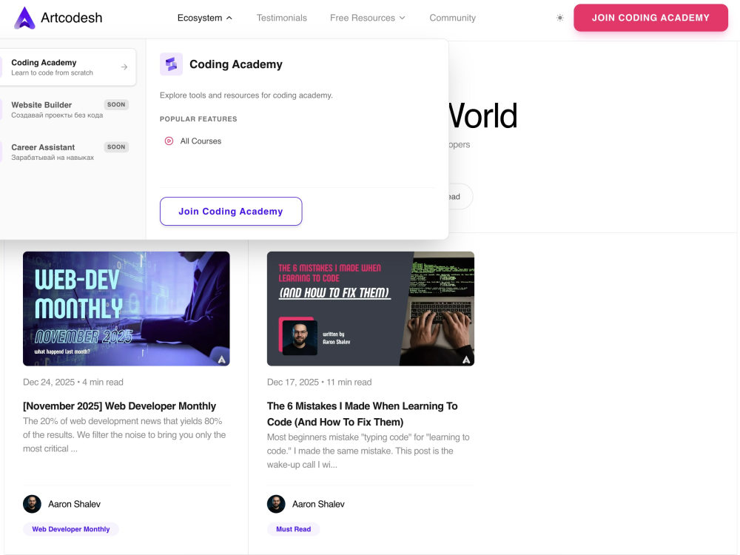Screen dimensions: 740x555
Task: Click the Coding Academy panel heading icon
Action: tap(172, 64)
